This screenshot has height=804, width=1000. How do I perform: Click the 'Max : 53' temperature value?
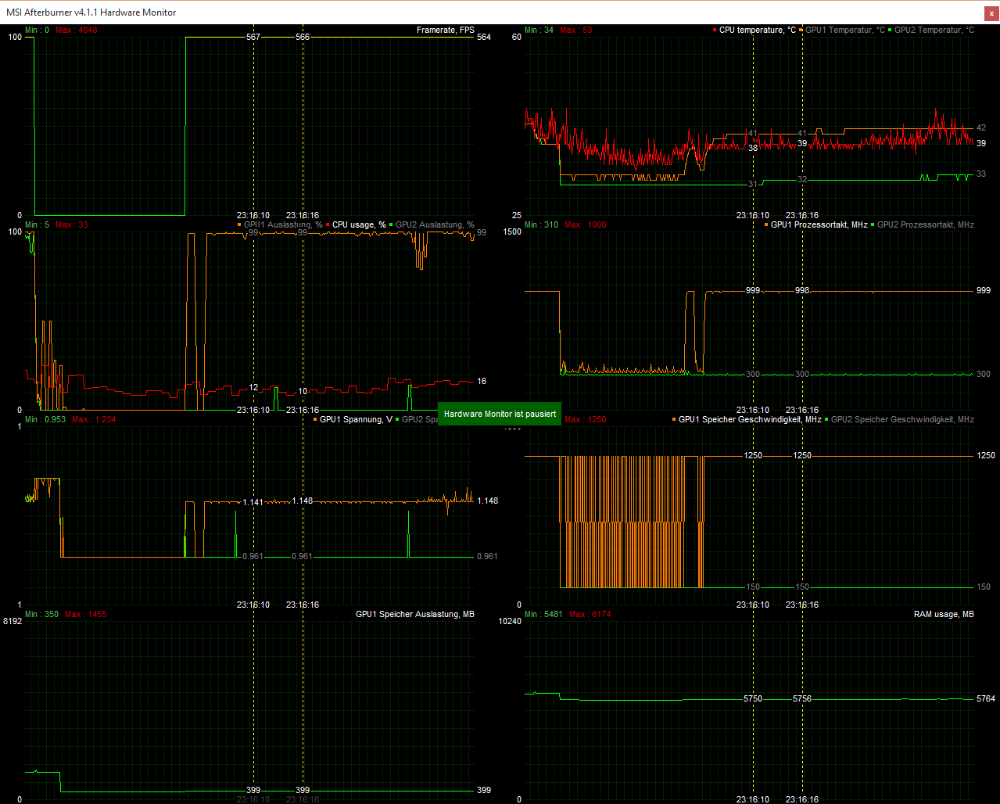click(576, 30)
